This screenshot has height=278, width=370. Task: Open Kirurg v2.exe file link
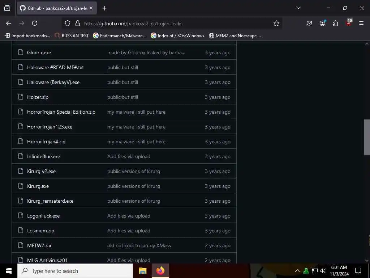point(41,171)
